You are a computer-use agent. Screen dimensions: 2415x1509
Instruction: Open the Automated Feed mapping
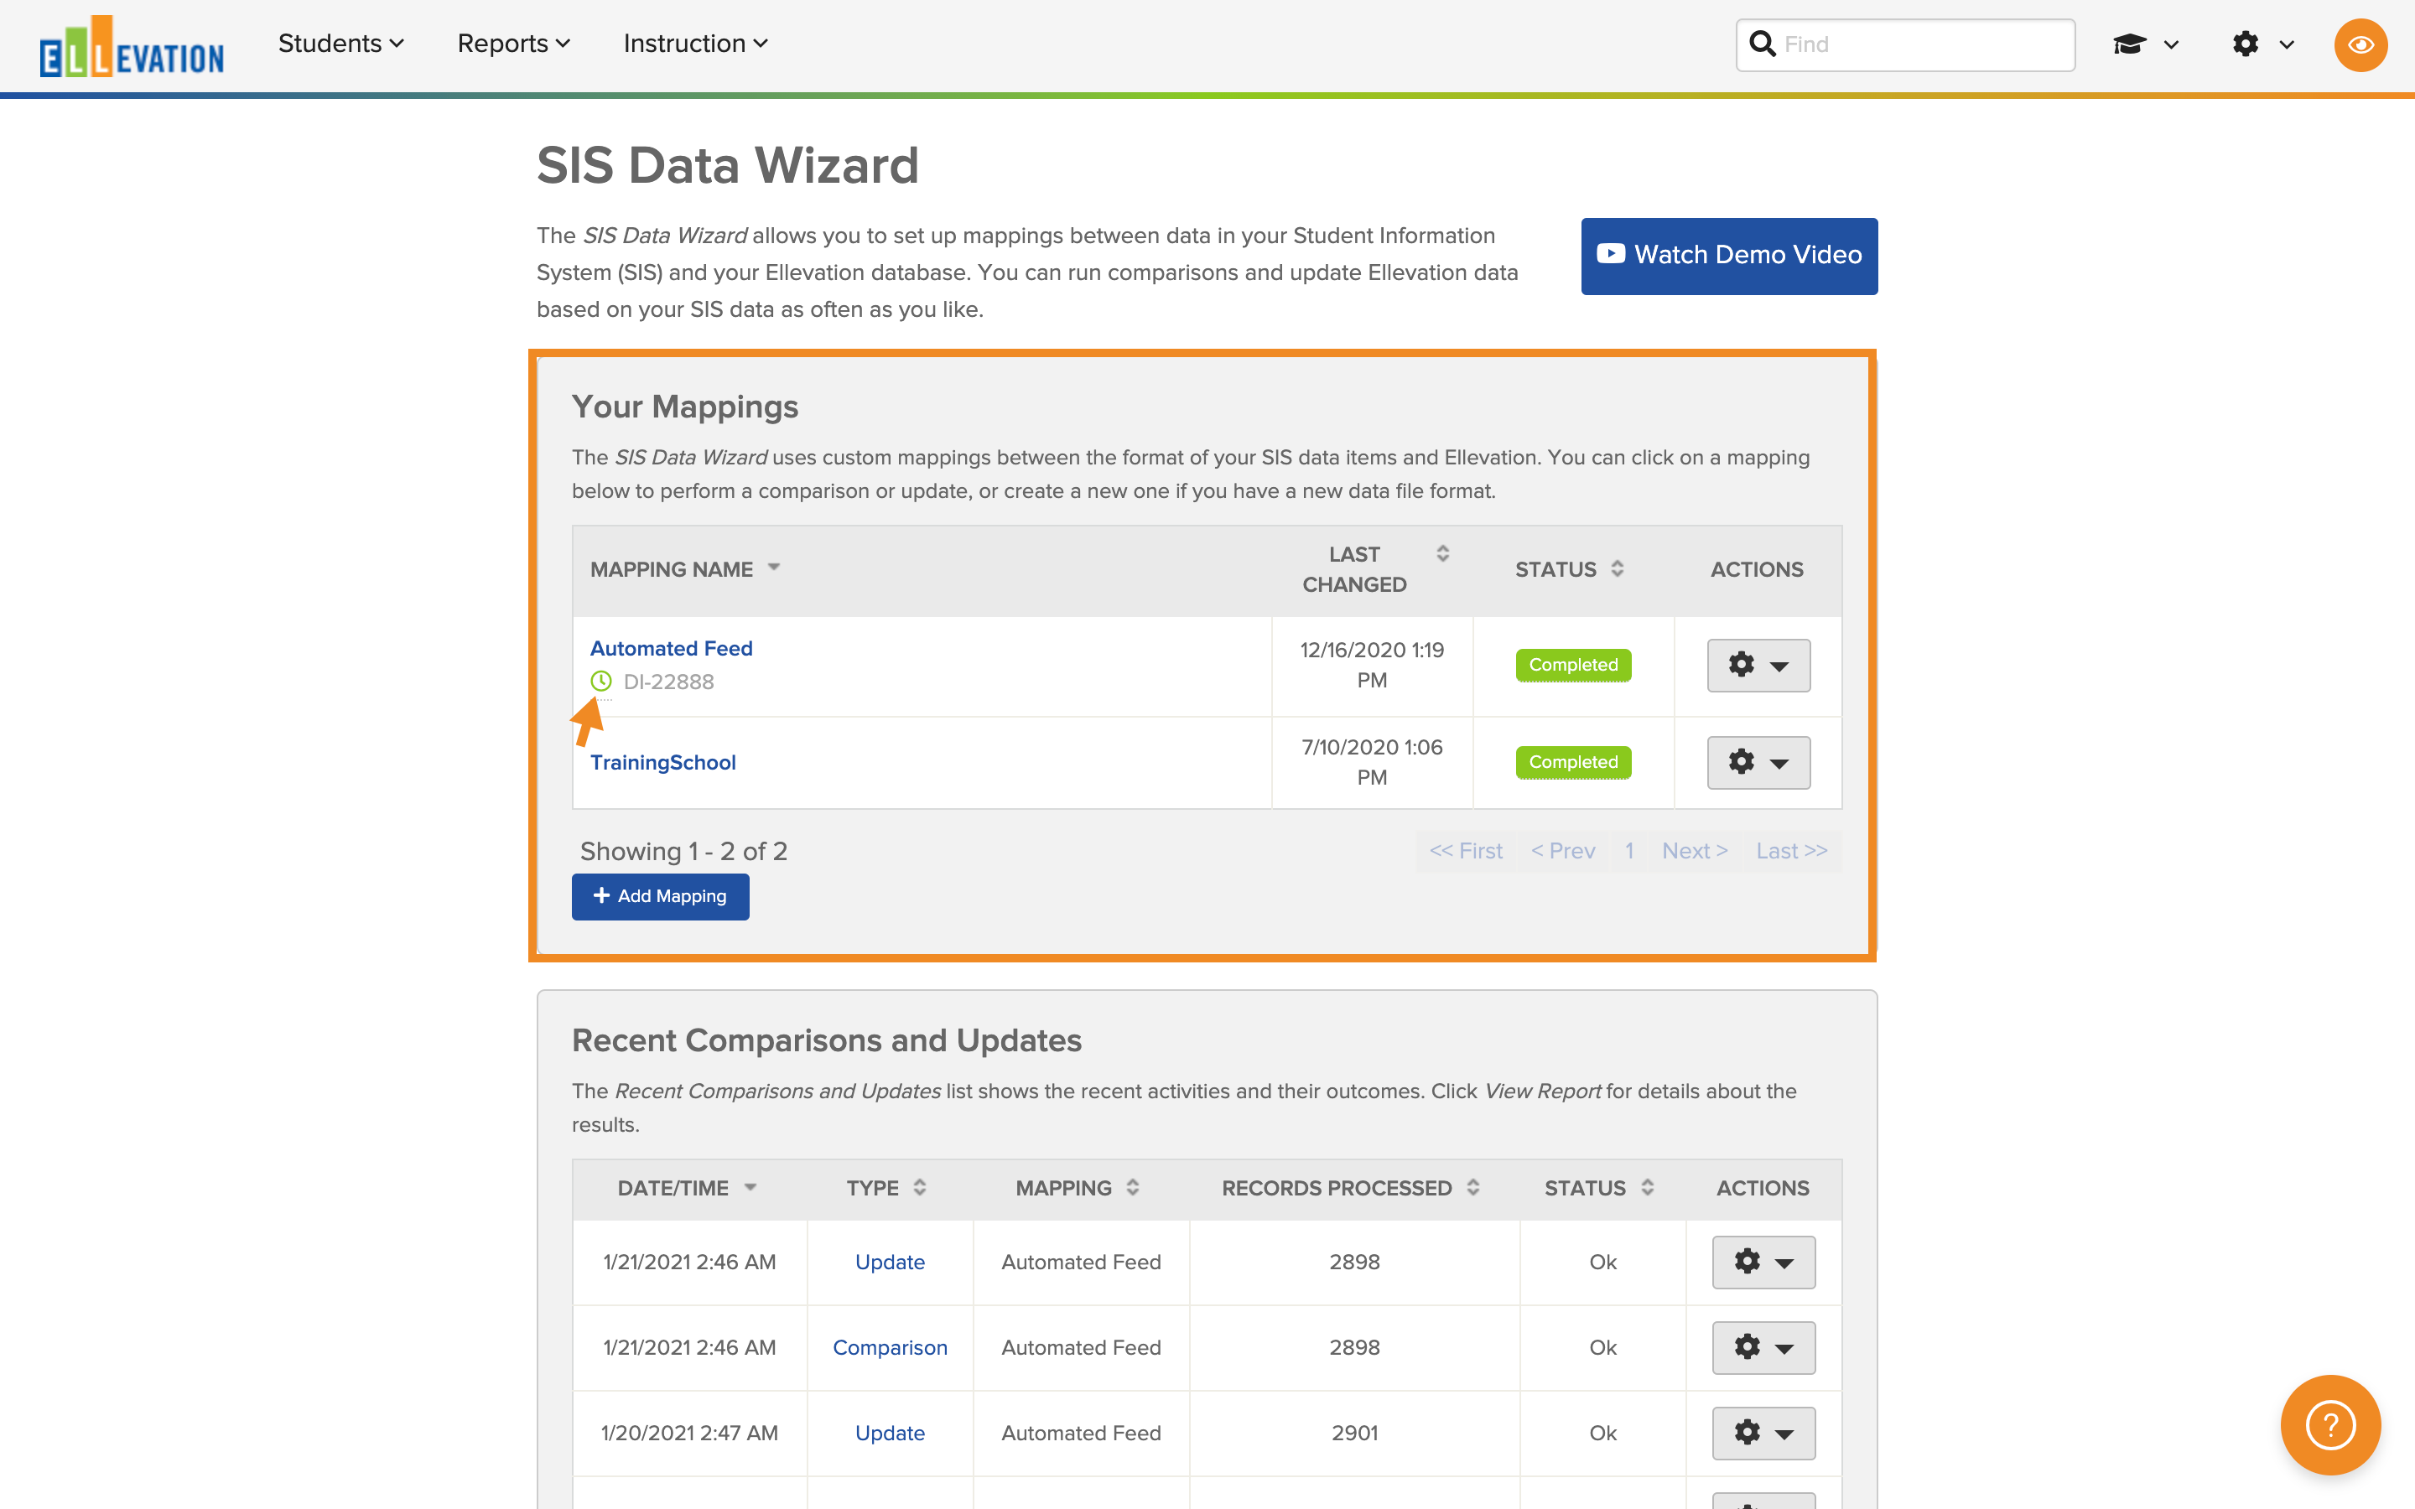point(671,649)
